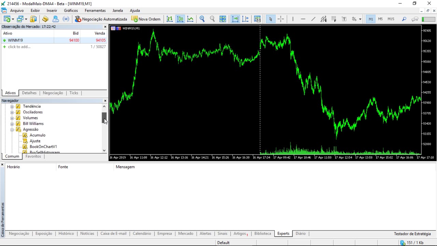Draw a vertical line on chart

click(293, 19)
